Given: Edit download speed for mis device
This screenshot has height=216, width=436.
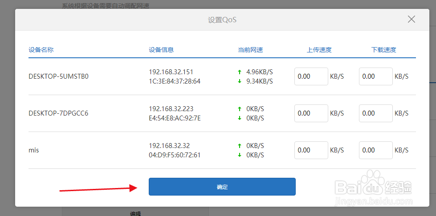Looking at the screenshot, I should (376, 150).
